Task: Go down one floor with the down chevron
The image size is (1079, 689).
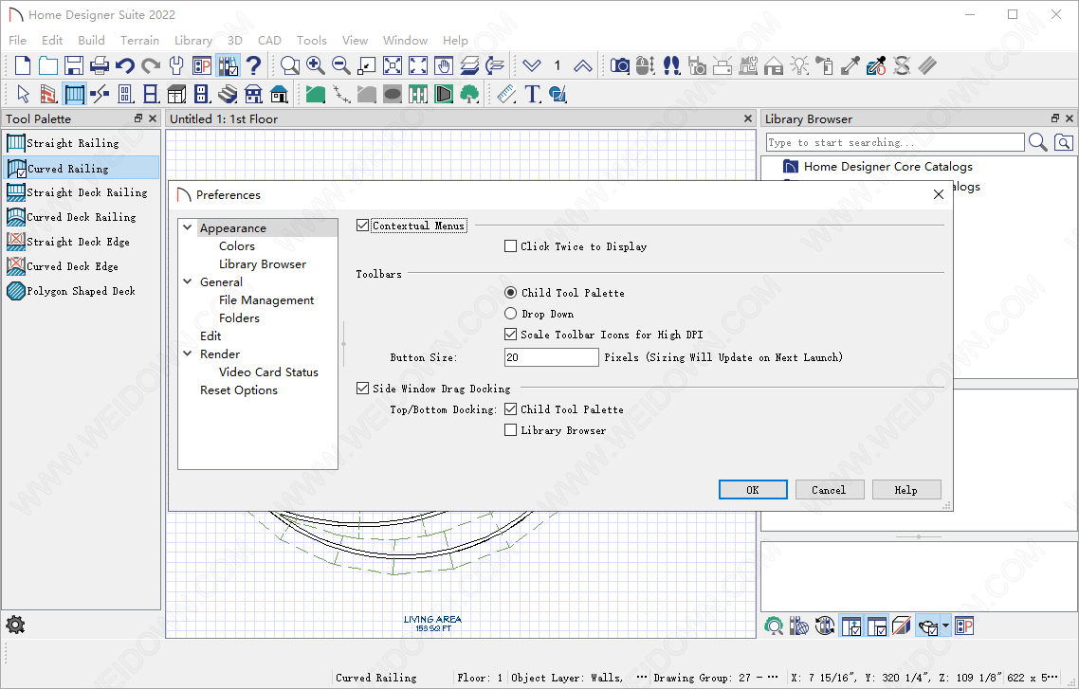Action: tap(531, 66)
